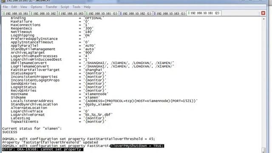The width and height of the screenshot is (272, 153).
Task: Click the 'shanghai' value text
Action: point(93,70)
